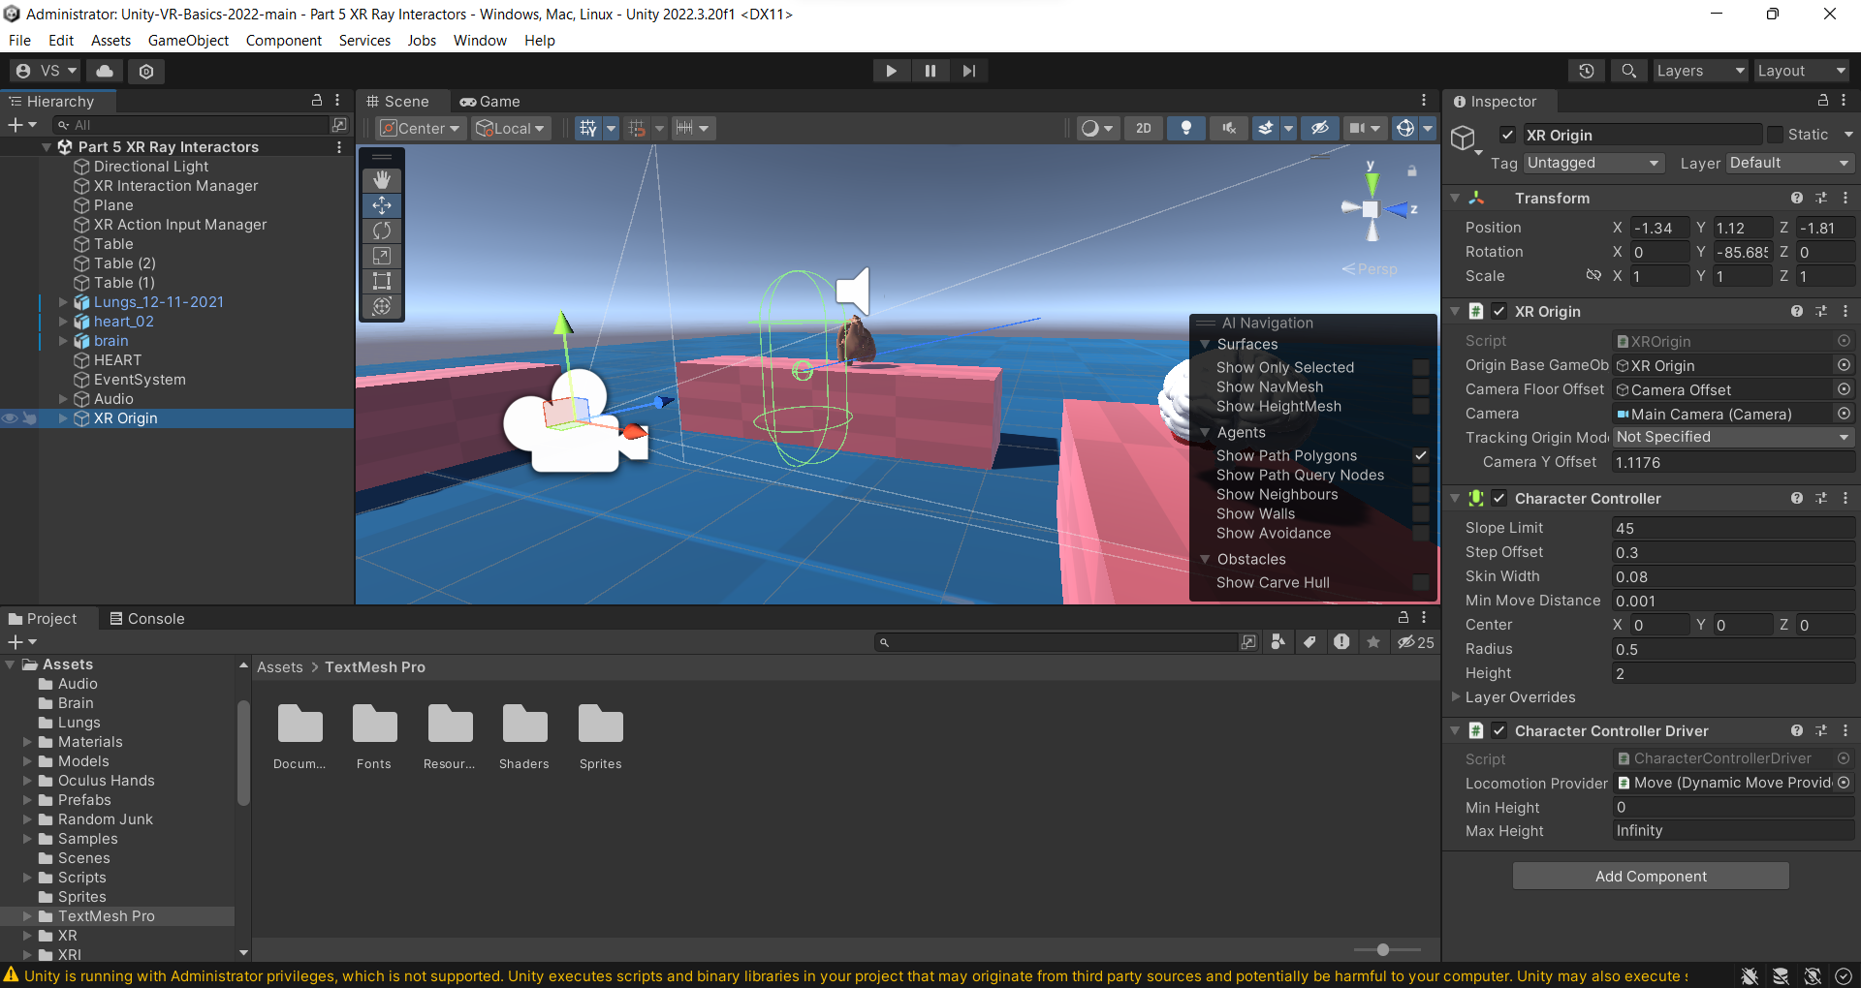Open XR Origin component context menu
This screenshot has width=1861, height=988.
(1845, 311)
